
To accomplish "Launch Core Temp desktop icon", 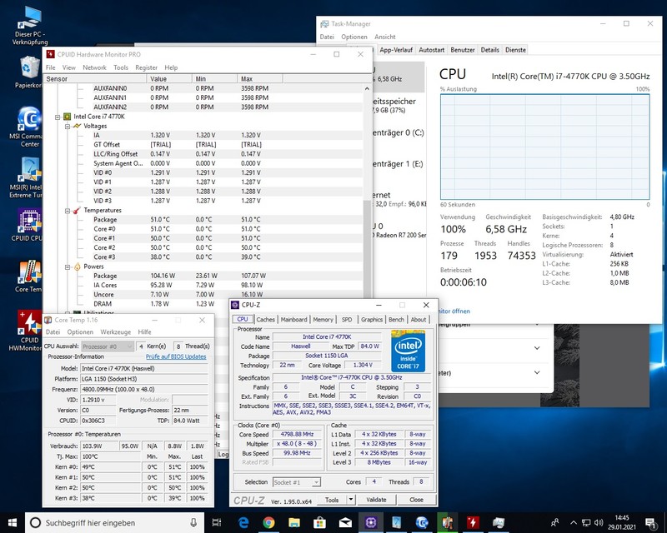I will (x=29, y=276).
